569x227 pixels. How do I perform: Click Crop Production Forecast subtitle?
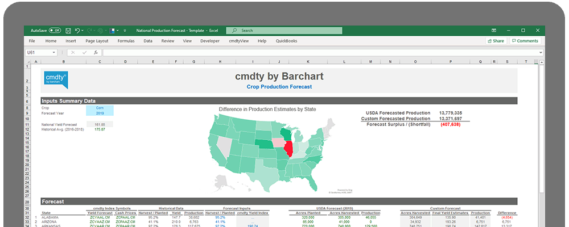279,87
